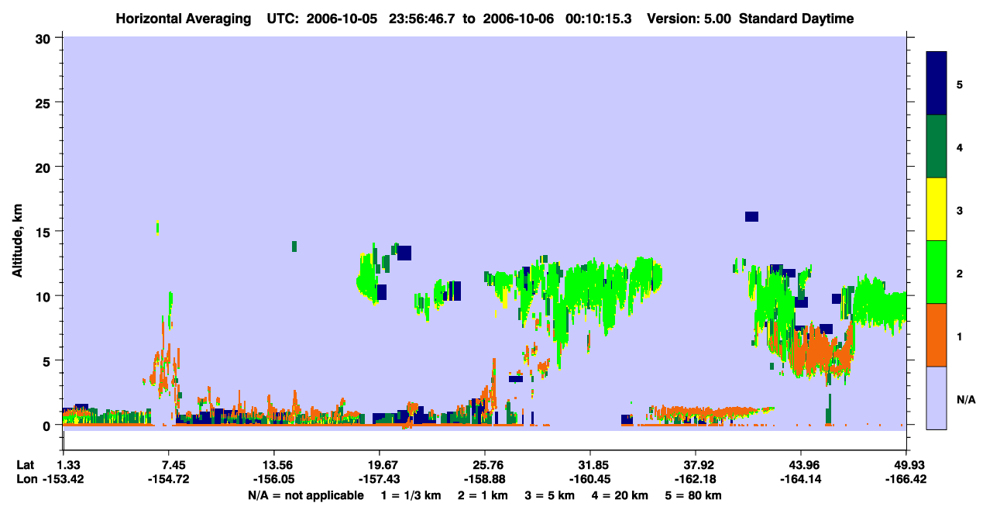Click the bright green colorbar segment labeled 2
The width and height of the screenshot is (1007, 517).
point(937,272)
